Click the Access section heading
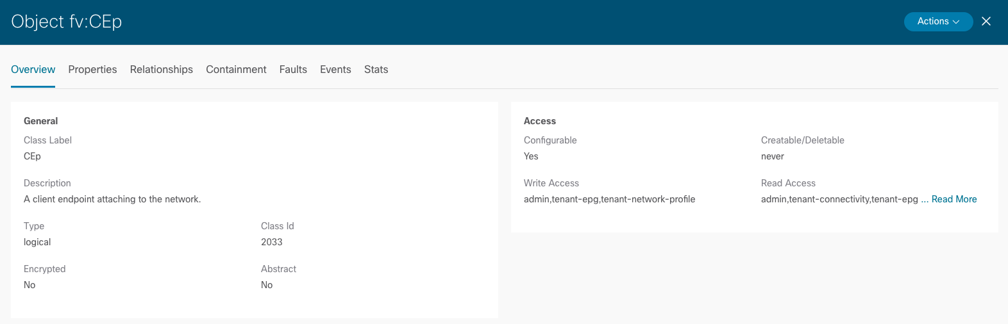1008x324 pixels. (x=540, y=121)
